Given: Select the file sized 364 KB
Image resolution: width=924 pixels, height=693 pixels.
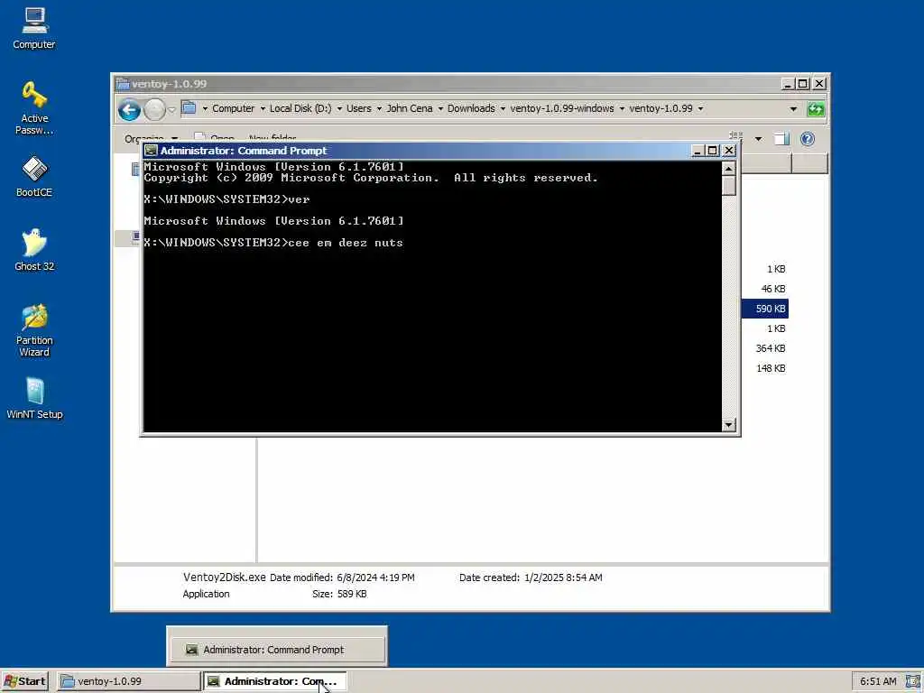Looking at the screenshot, I should click(771, 348).
